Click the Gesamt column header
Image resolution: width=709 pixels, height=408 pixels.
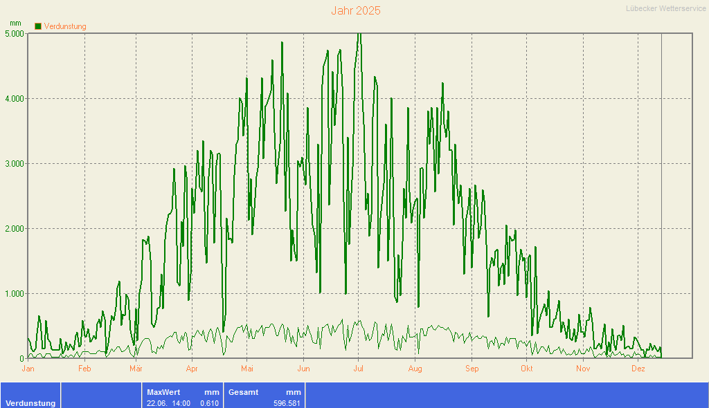(x=243, y=392)
